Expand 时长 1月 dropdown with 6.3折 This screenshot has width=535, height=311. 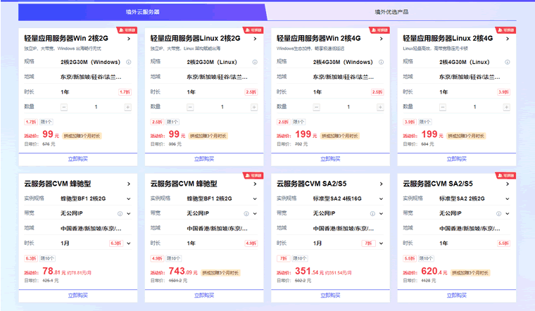coord(129,243)
